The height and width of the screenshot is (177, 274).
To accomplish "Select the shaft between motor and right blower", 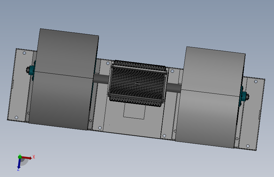I will (174, 88).
